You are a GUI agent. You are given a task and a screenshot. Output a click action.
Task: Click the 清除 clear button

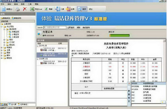pyautogui.click(x=78, y=27)
